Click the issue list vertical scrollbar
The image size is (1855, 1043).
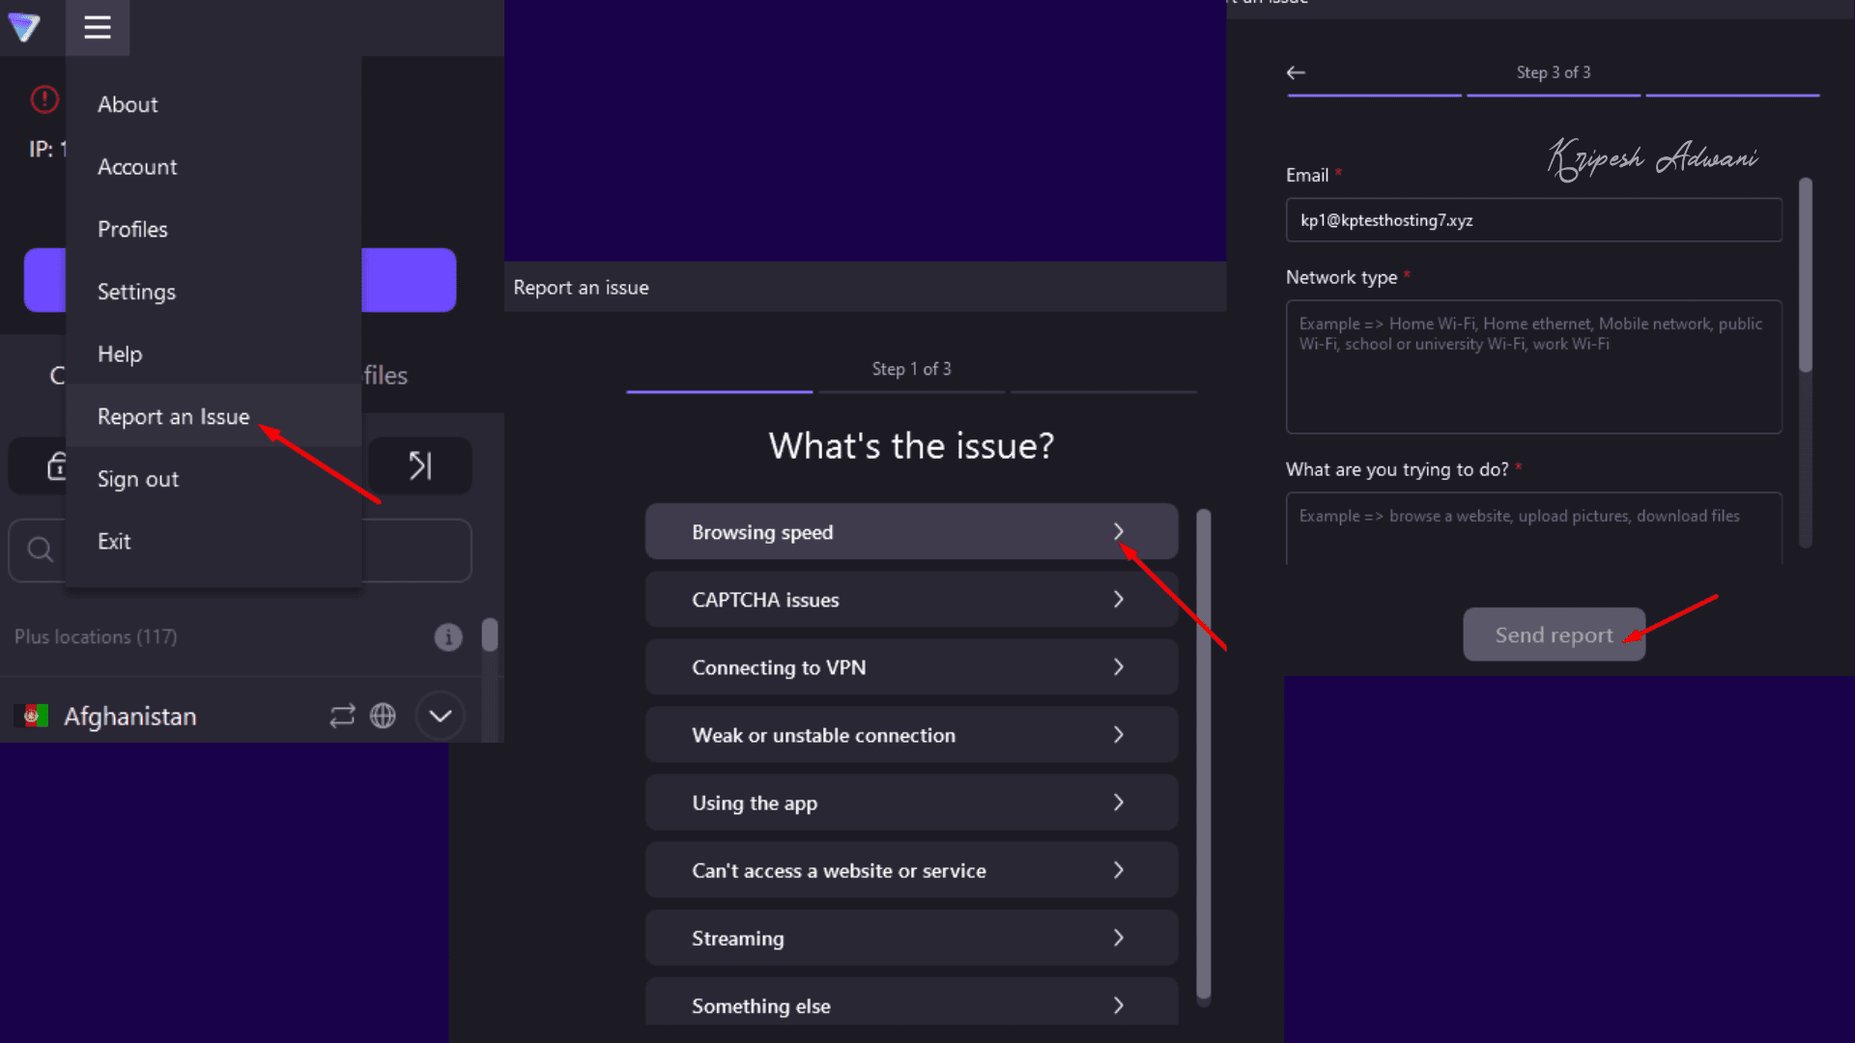click(1203, 753)
